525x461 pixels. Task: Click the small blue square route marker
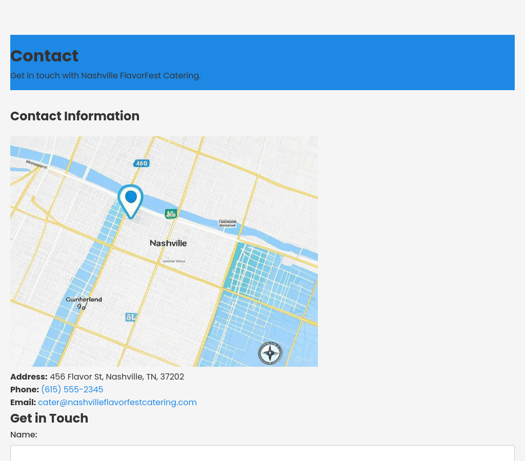[x=131, y=317]
